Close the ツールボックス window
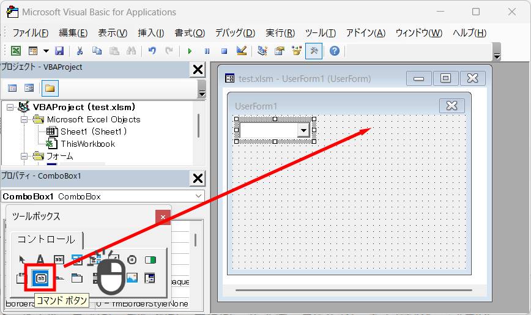Screen dimensions: 531x315 click(x=163, y=217)
